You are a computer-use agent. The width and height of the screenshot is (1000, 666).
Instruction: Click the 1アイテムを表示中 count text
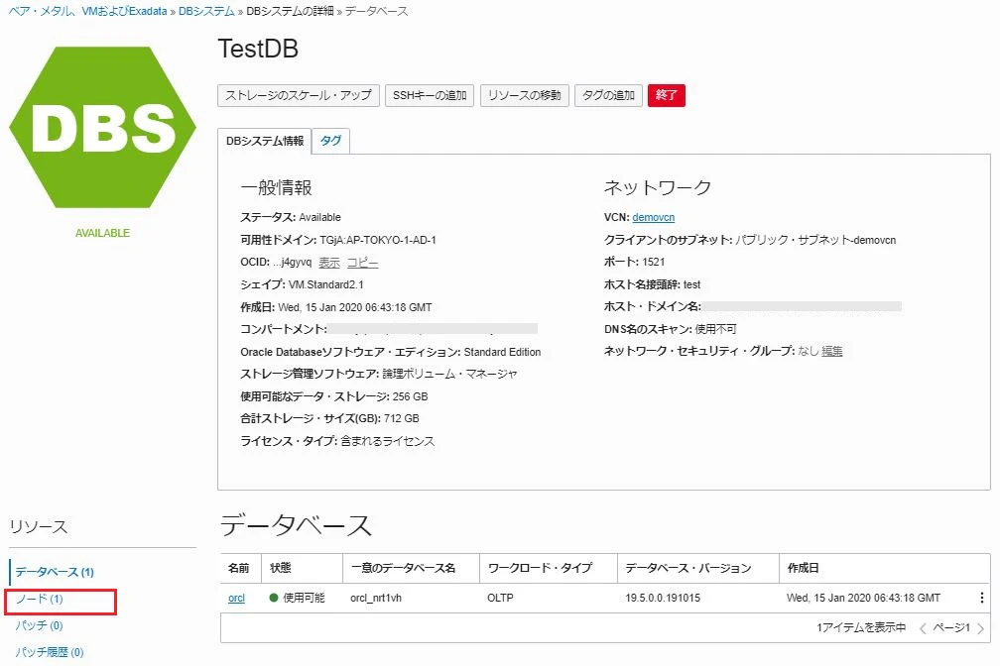click(861, 627)
